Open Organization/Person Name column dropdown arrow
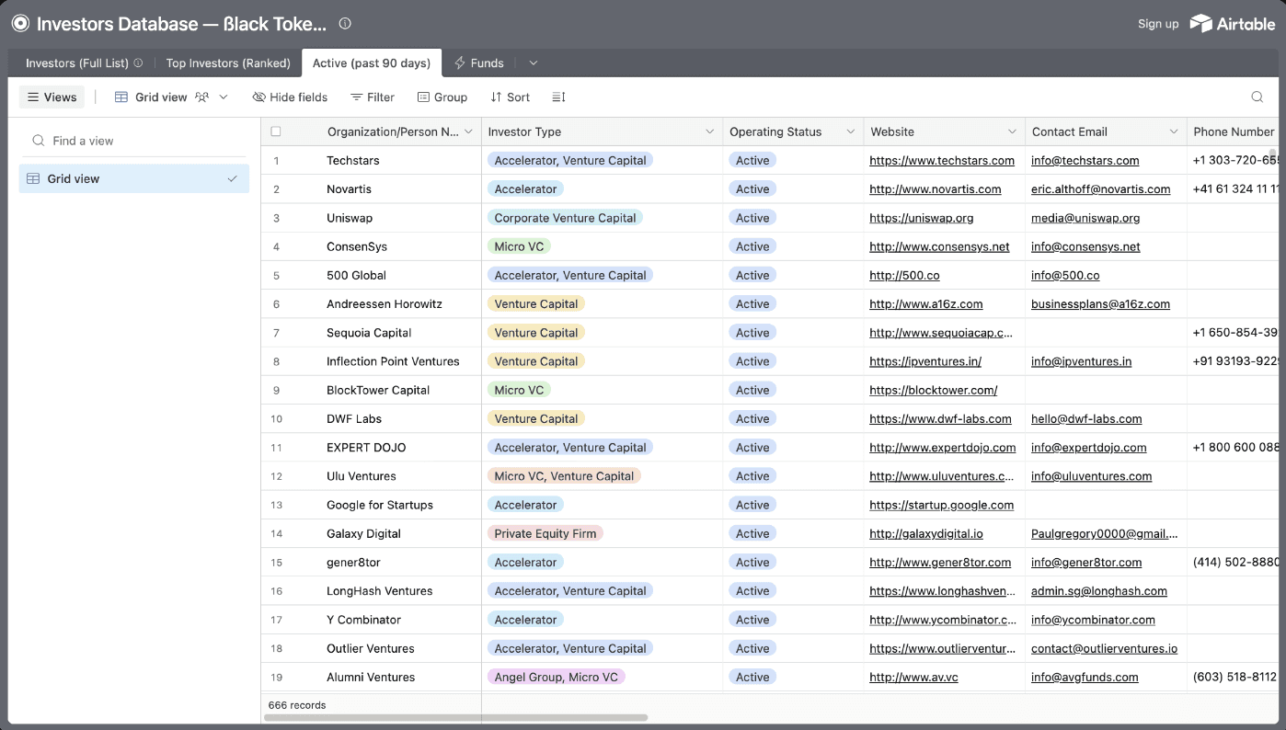This screenshot has height=730, width=1286. pos(468,132)
